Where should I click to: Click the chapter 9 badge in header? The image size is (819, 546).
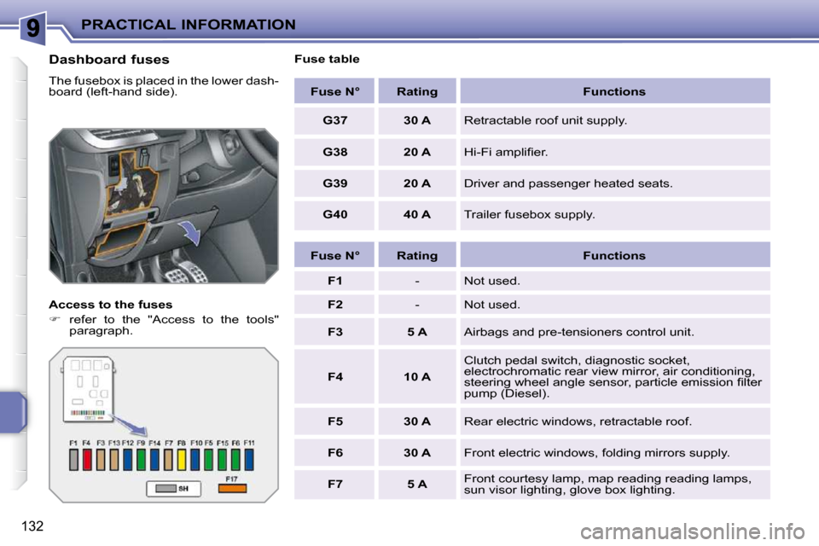(x=33, y=27)
